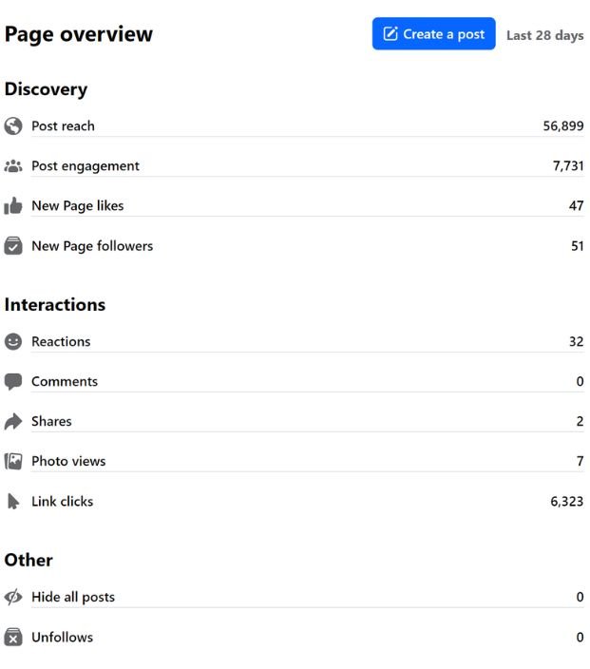The width and height of the screenshot is (590, 669).
Task: Click the Link clicks value 6,323
Action: coord(566,502)
